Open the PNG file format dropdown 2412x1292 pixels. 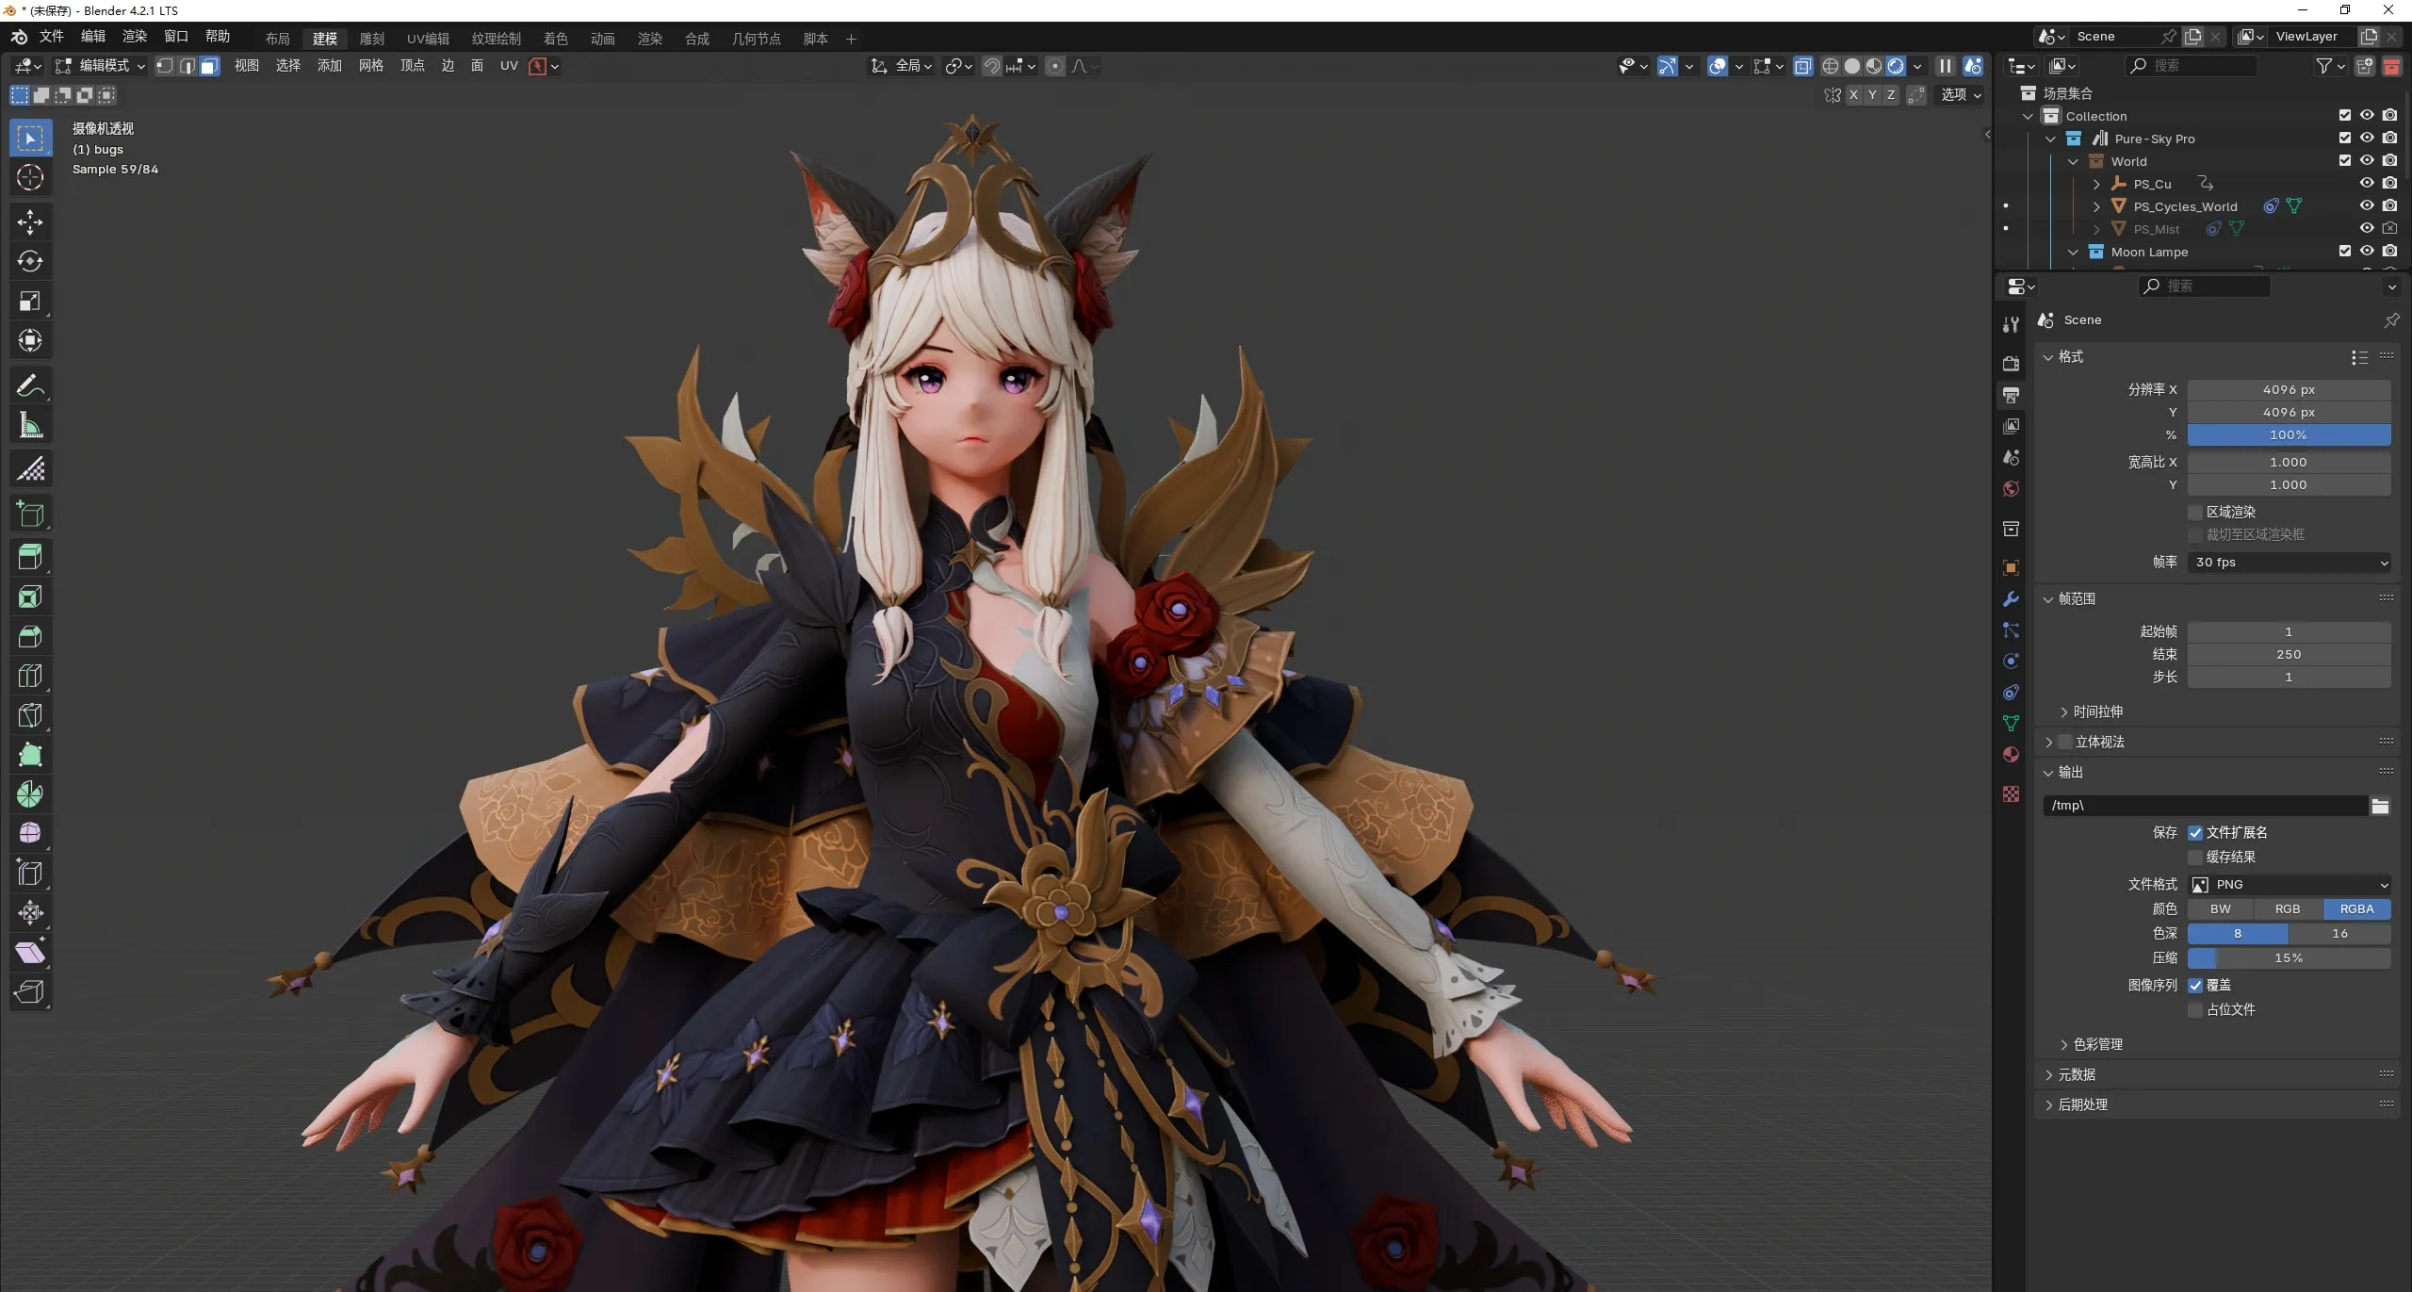click(x=2289, y=885)
